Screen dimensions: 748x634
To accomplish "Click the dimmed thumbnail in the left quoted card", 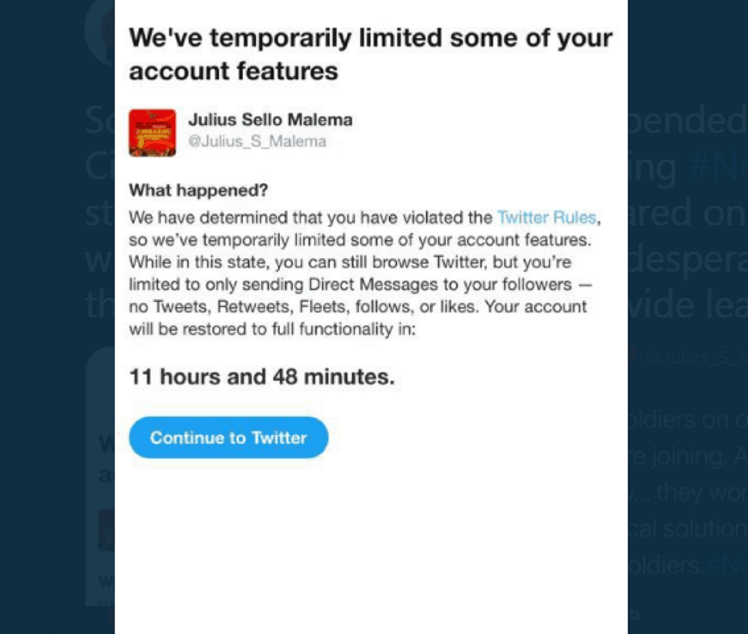I will click(106, 529).
